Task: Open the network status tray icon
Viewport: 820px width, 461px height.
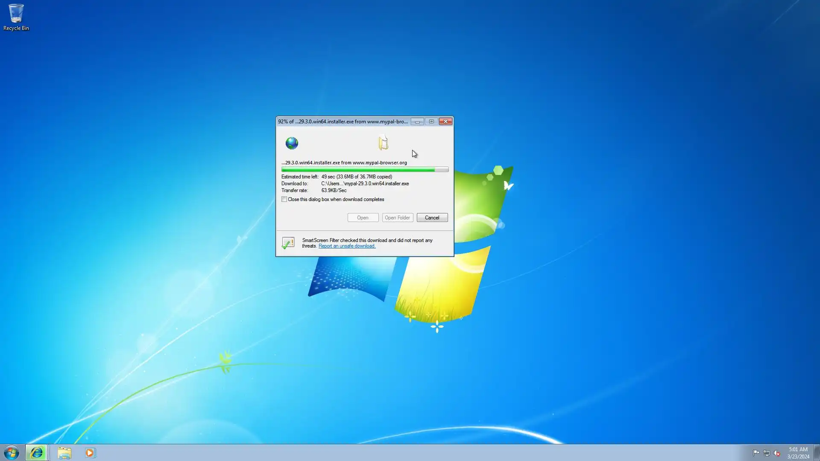Action: tap(767, 453)
